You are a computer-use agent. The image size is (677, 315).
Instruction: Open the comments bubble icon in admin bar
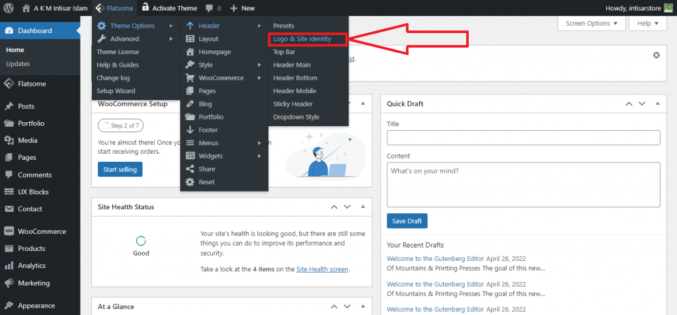pyautogui.click(x=209, y=8)
